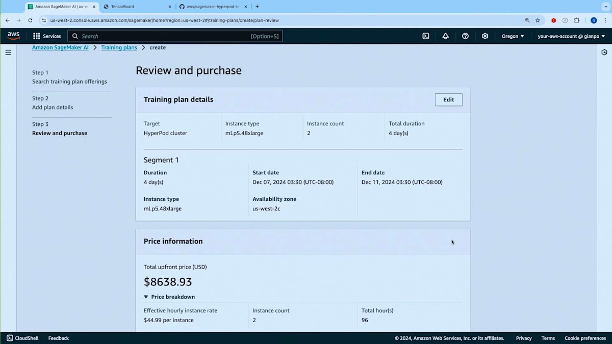
Task: Click the HyperPod cluster target value
Action: point(165,133)
